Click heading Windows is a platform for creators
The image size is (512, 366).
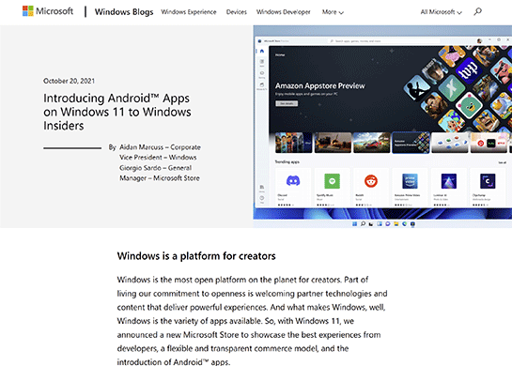[196, 256]
